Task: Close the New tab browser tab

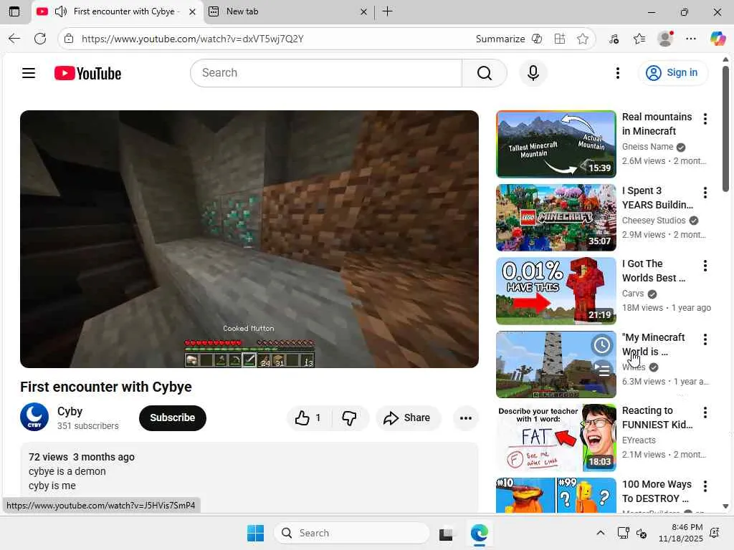Action: pos(363,12)
